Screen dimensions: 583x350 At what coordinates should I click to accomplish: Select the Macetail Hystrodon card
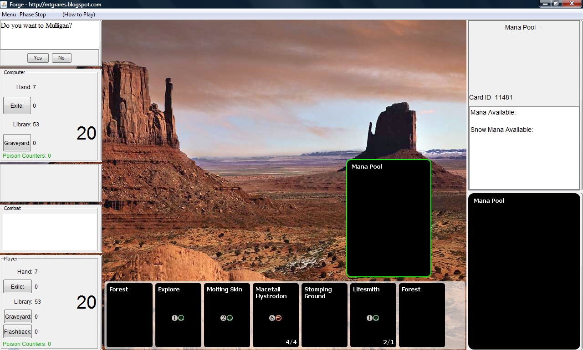276,315
